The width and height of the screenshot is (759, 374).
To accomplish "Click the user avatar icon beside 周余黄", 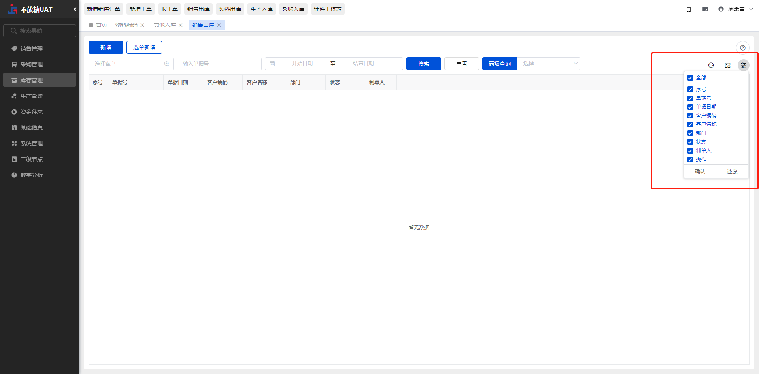I will pos(721,9).
